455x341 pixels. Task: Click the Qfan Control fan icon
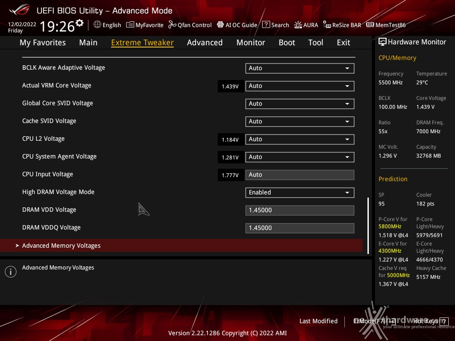click(172, 25)
